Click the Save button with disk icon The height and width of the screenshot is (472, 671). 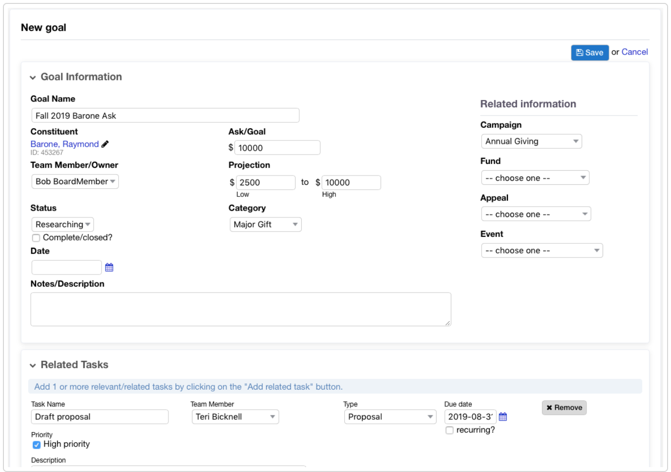[x=589, y=53]
